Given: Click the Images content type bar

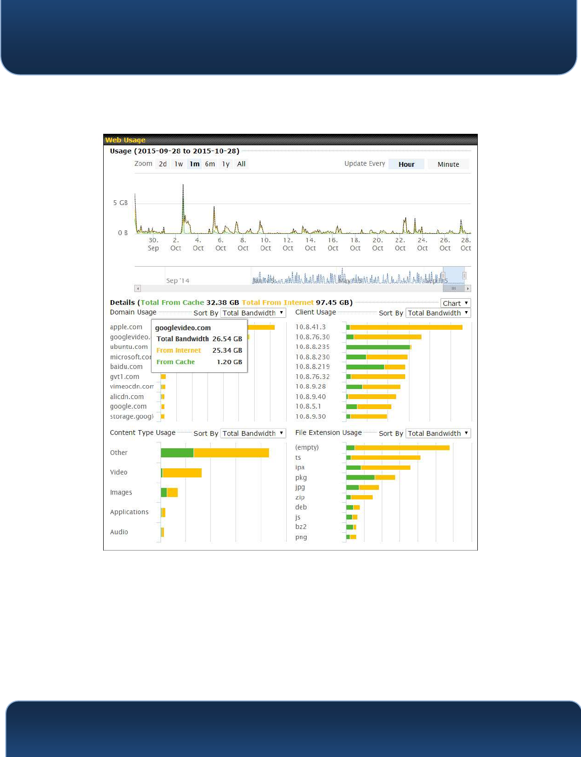Looking at the screenshot, I should pyautogui.click(x=169, y=492).
